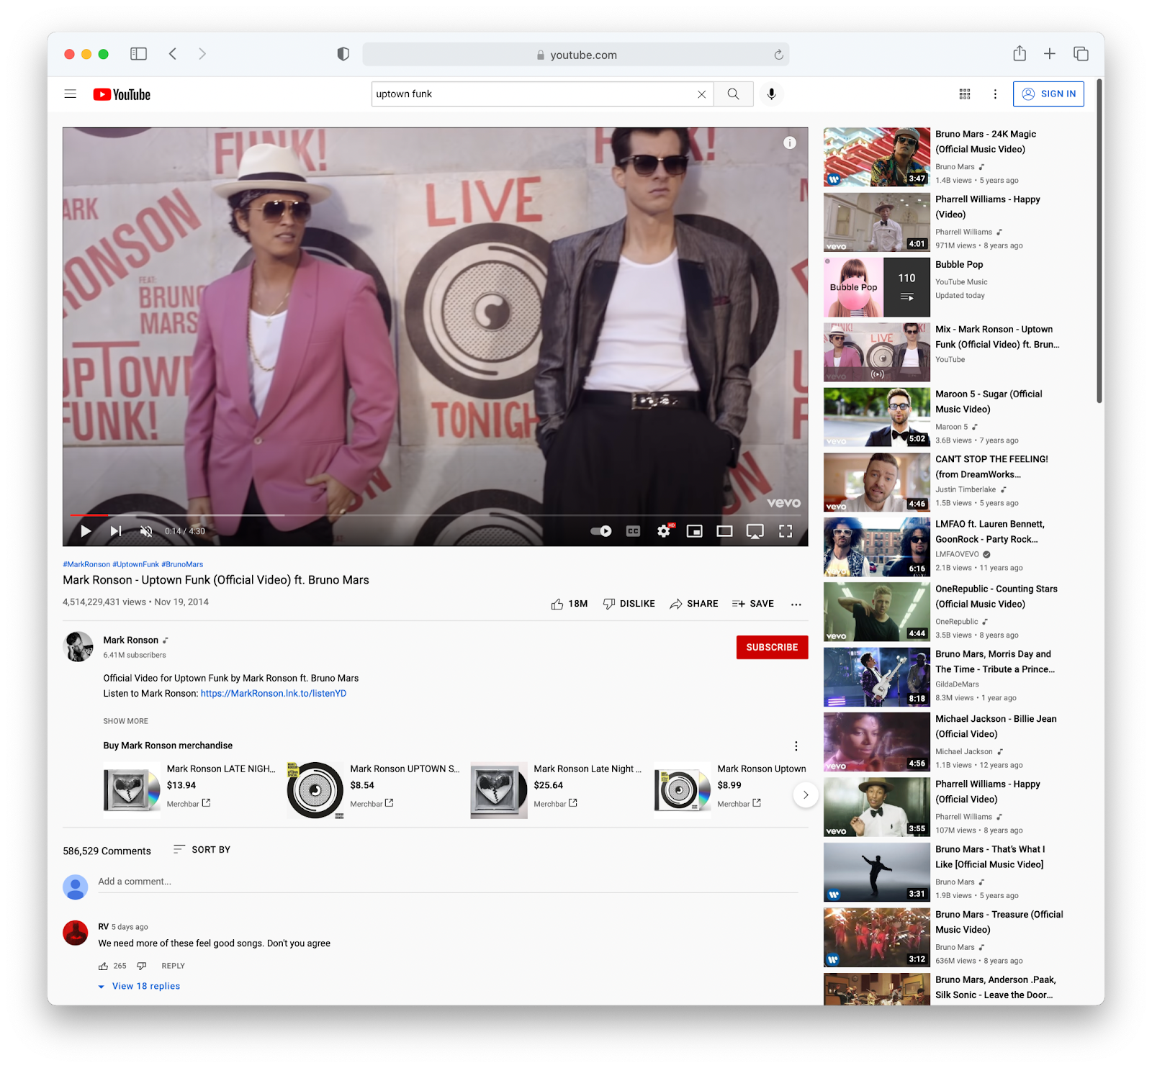Cast video with AirPlay icon
The width and height of the screenshot is (1152, 1068).
click(x=755, y=531)
